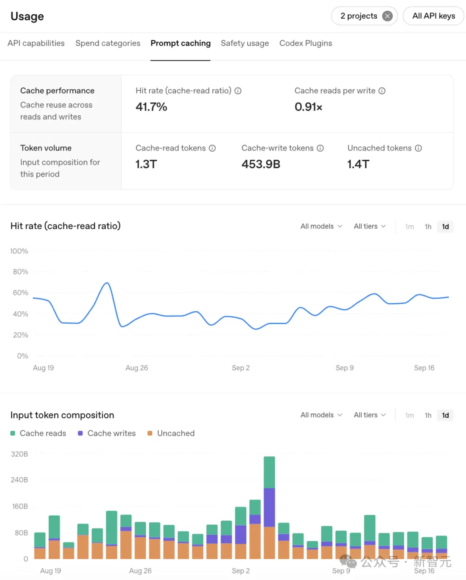Switch to API capabilities tab
This screenshot has width=466, height=580.
[36, 43]
